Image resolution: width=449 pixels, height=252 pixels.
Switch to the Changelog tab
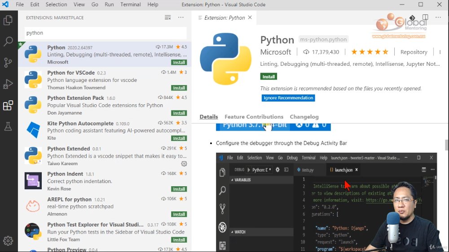click(304, 117)
